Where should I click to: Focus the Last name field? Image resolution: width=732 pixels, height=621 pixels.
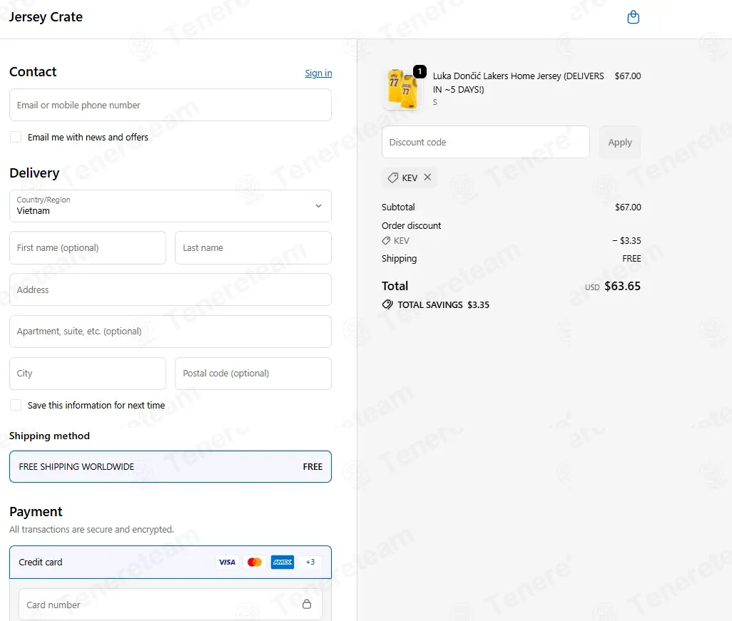point(253,247)
